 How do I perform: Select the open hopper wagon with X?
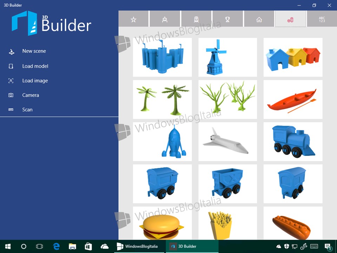pos(227,184)
